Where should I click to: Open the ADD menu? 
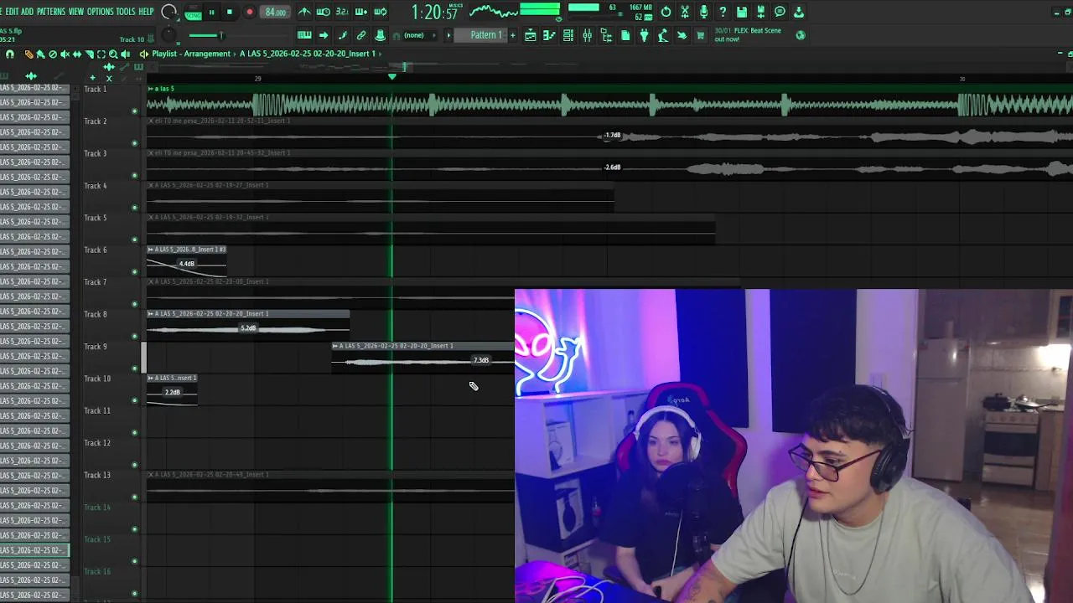28,12
